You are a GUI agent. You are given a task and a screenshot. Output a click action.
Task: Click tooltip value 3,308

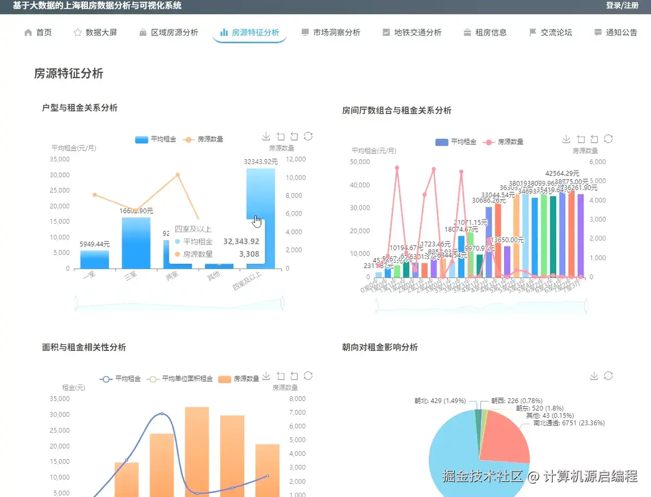click(x=249, y=254)
